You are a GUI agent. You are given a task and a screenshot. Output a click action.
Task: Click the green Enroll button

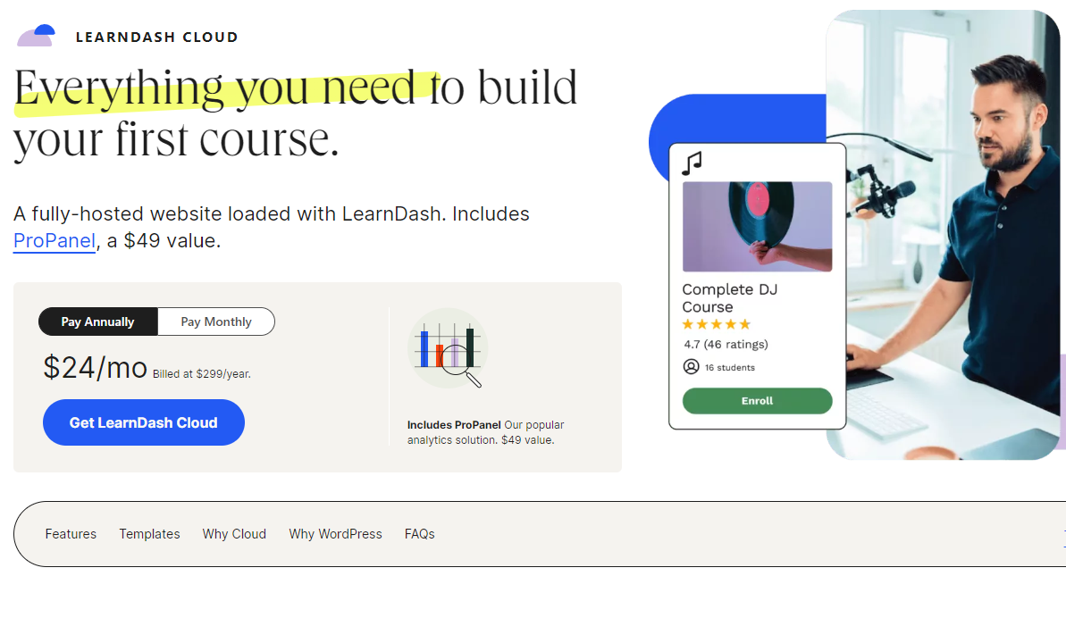[x=757, y=401]
